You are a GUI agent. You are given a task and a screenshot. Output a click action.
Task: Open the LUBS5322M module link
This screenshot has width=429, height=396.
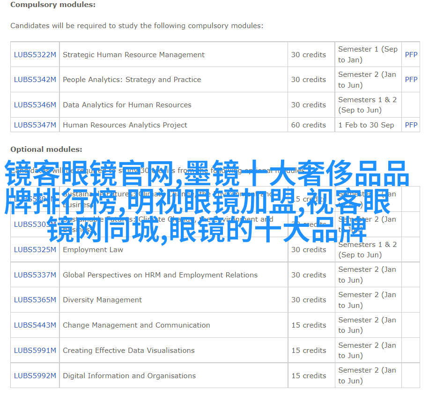pos(35,54)
